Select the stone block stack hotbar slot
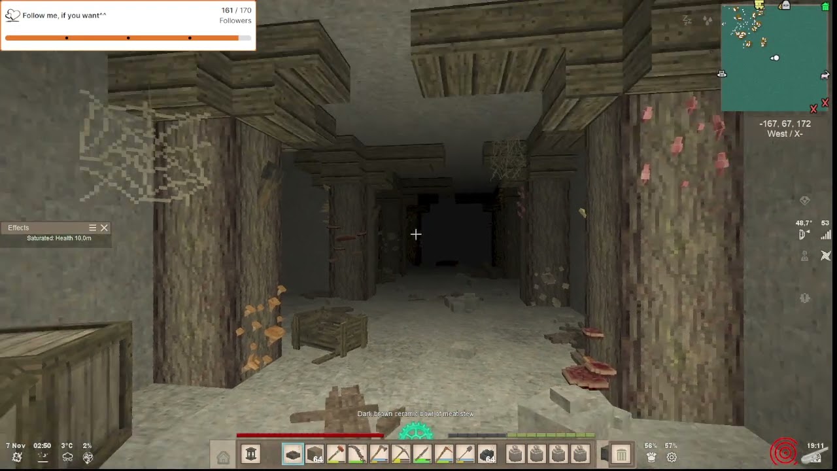The height and width of the screenshot is (471, 837). pyautogui.click(x=315, y=454)
